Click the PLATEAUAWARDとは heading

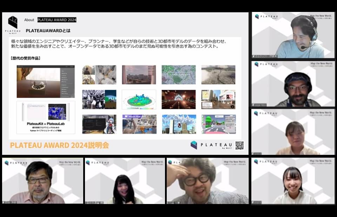point(48,31)
